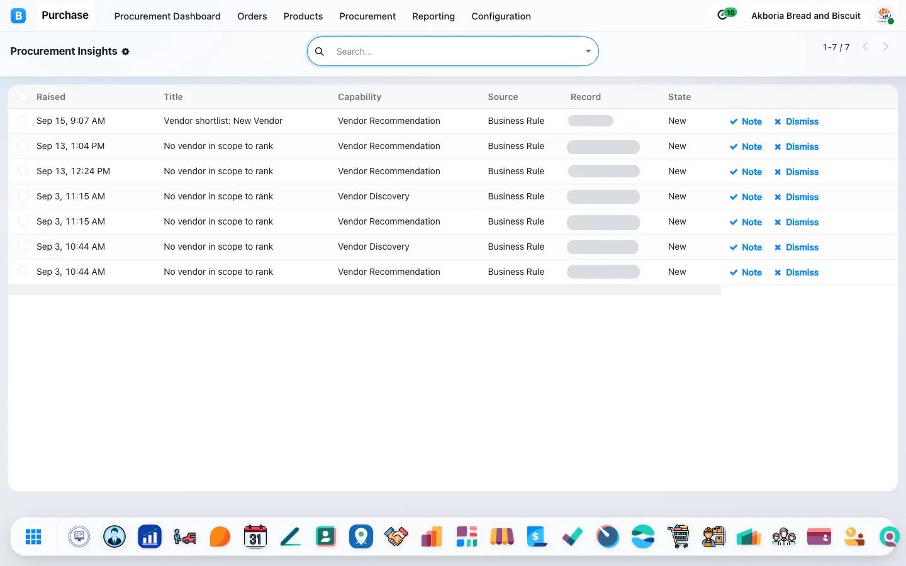Open the orange chat bubble app icon
Viewport: 906px width, 566px height.
pos(220,536)
